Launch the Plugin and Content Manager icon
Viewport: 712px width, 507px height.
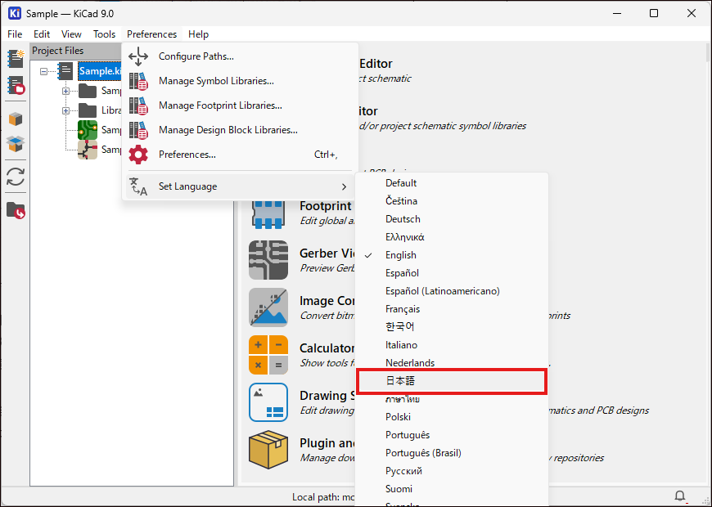tap(268, 450)
